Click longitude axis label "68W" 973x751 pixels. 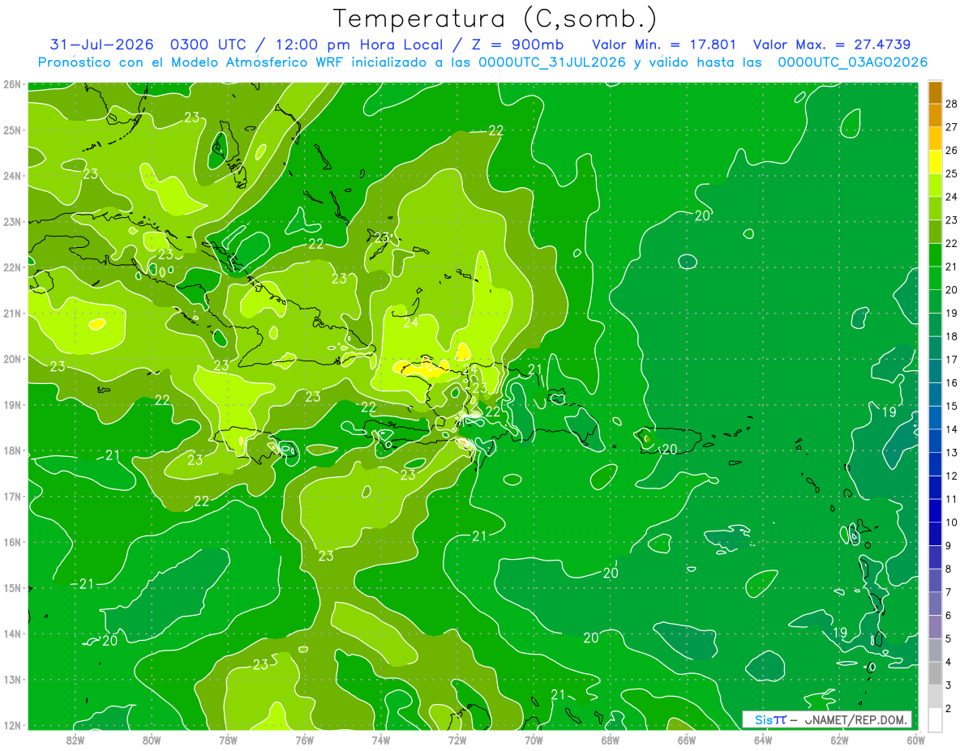coord(611,740)
